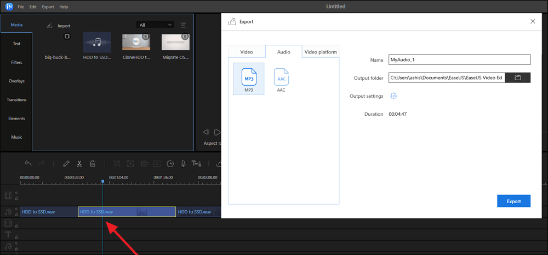
Task: Select the AAC audio format
Action: 281,80
